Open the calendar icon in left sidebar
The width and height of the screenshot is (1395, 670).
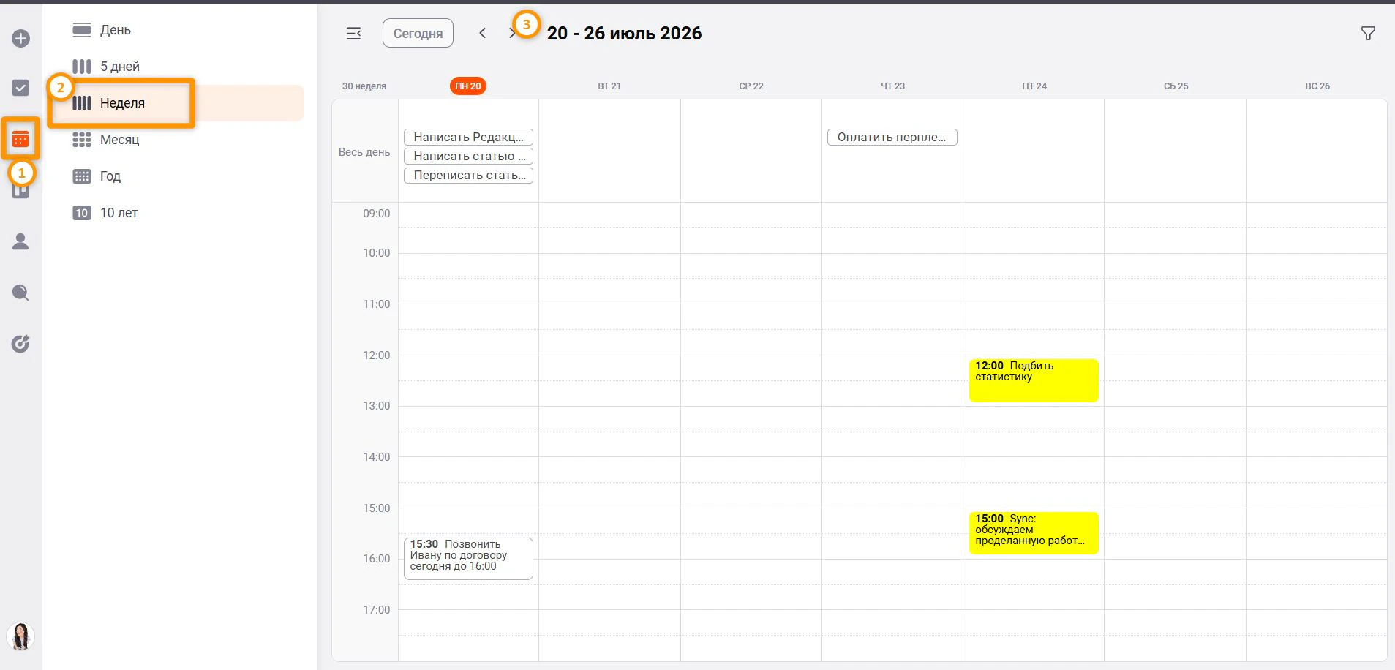20,139
